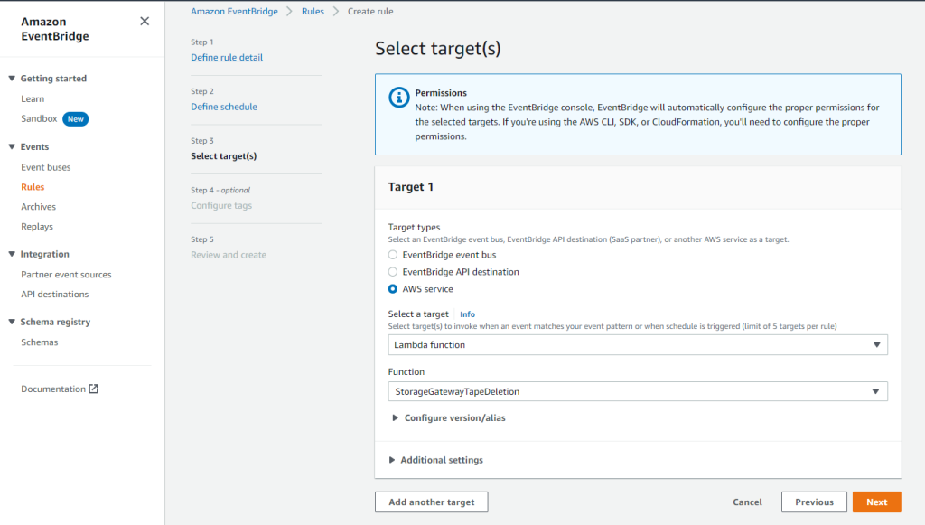The image size is (925, 525).
Task: Open Documentation external link icon
Action: tap(93, 389)
